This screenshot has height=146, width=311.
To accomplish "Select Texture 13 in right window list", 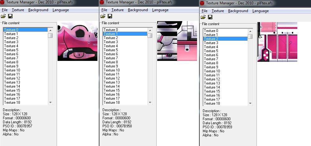I will point(225,83).
